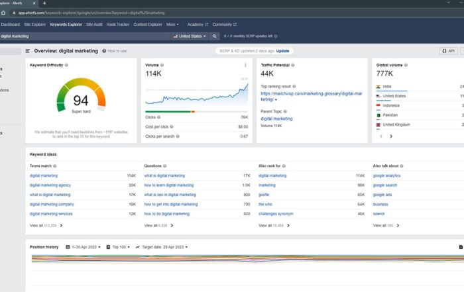Viewport: 464px width, 292px height.
Task: Click the browser home icon
Action: (3, 13)
